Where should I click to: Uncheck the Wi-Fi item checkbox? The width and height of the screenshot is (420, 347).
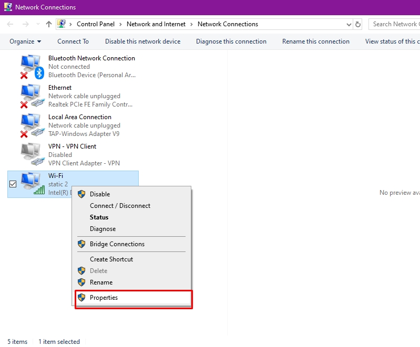(13, 184)
